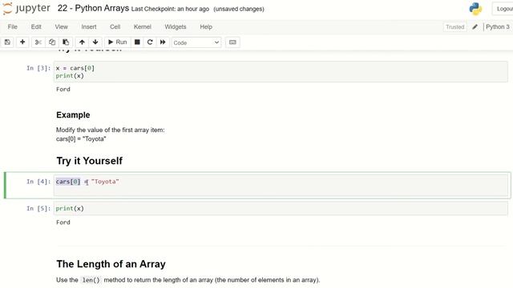This screenshot has height=288, width=513.
Task: Move selected cell down arrow
Action: pyautogui.click(x=95, y=42)
